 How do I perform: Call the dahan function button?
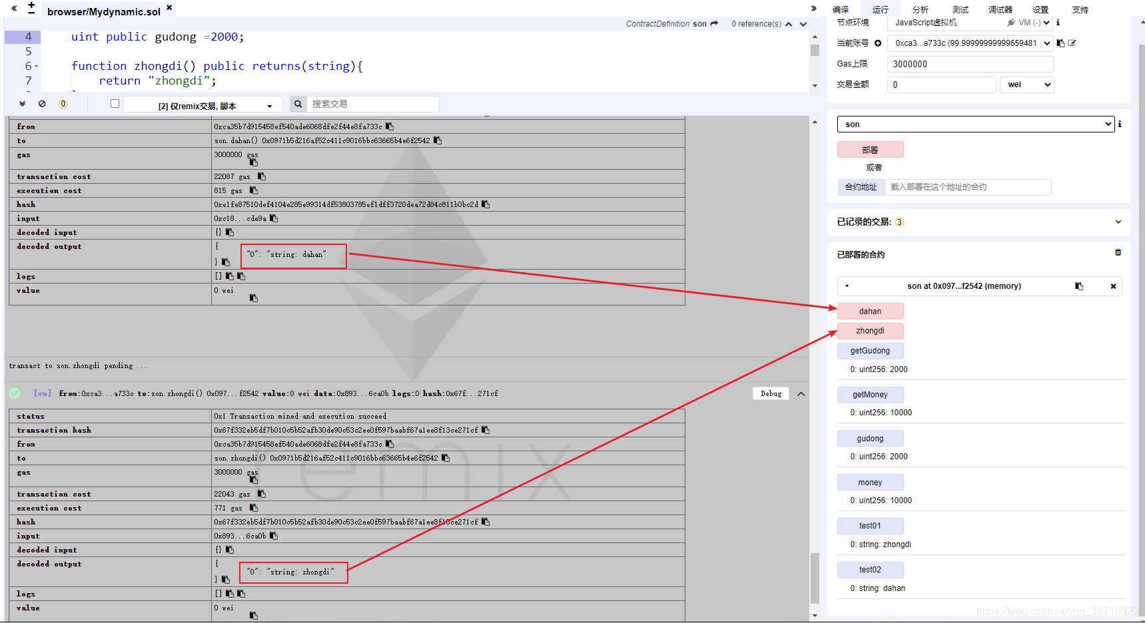[871, 311]
